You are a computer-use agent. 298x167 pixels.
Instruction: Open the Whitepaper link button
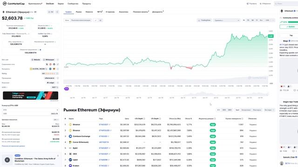49,60
